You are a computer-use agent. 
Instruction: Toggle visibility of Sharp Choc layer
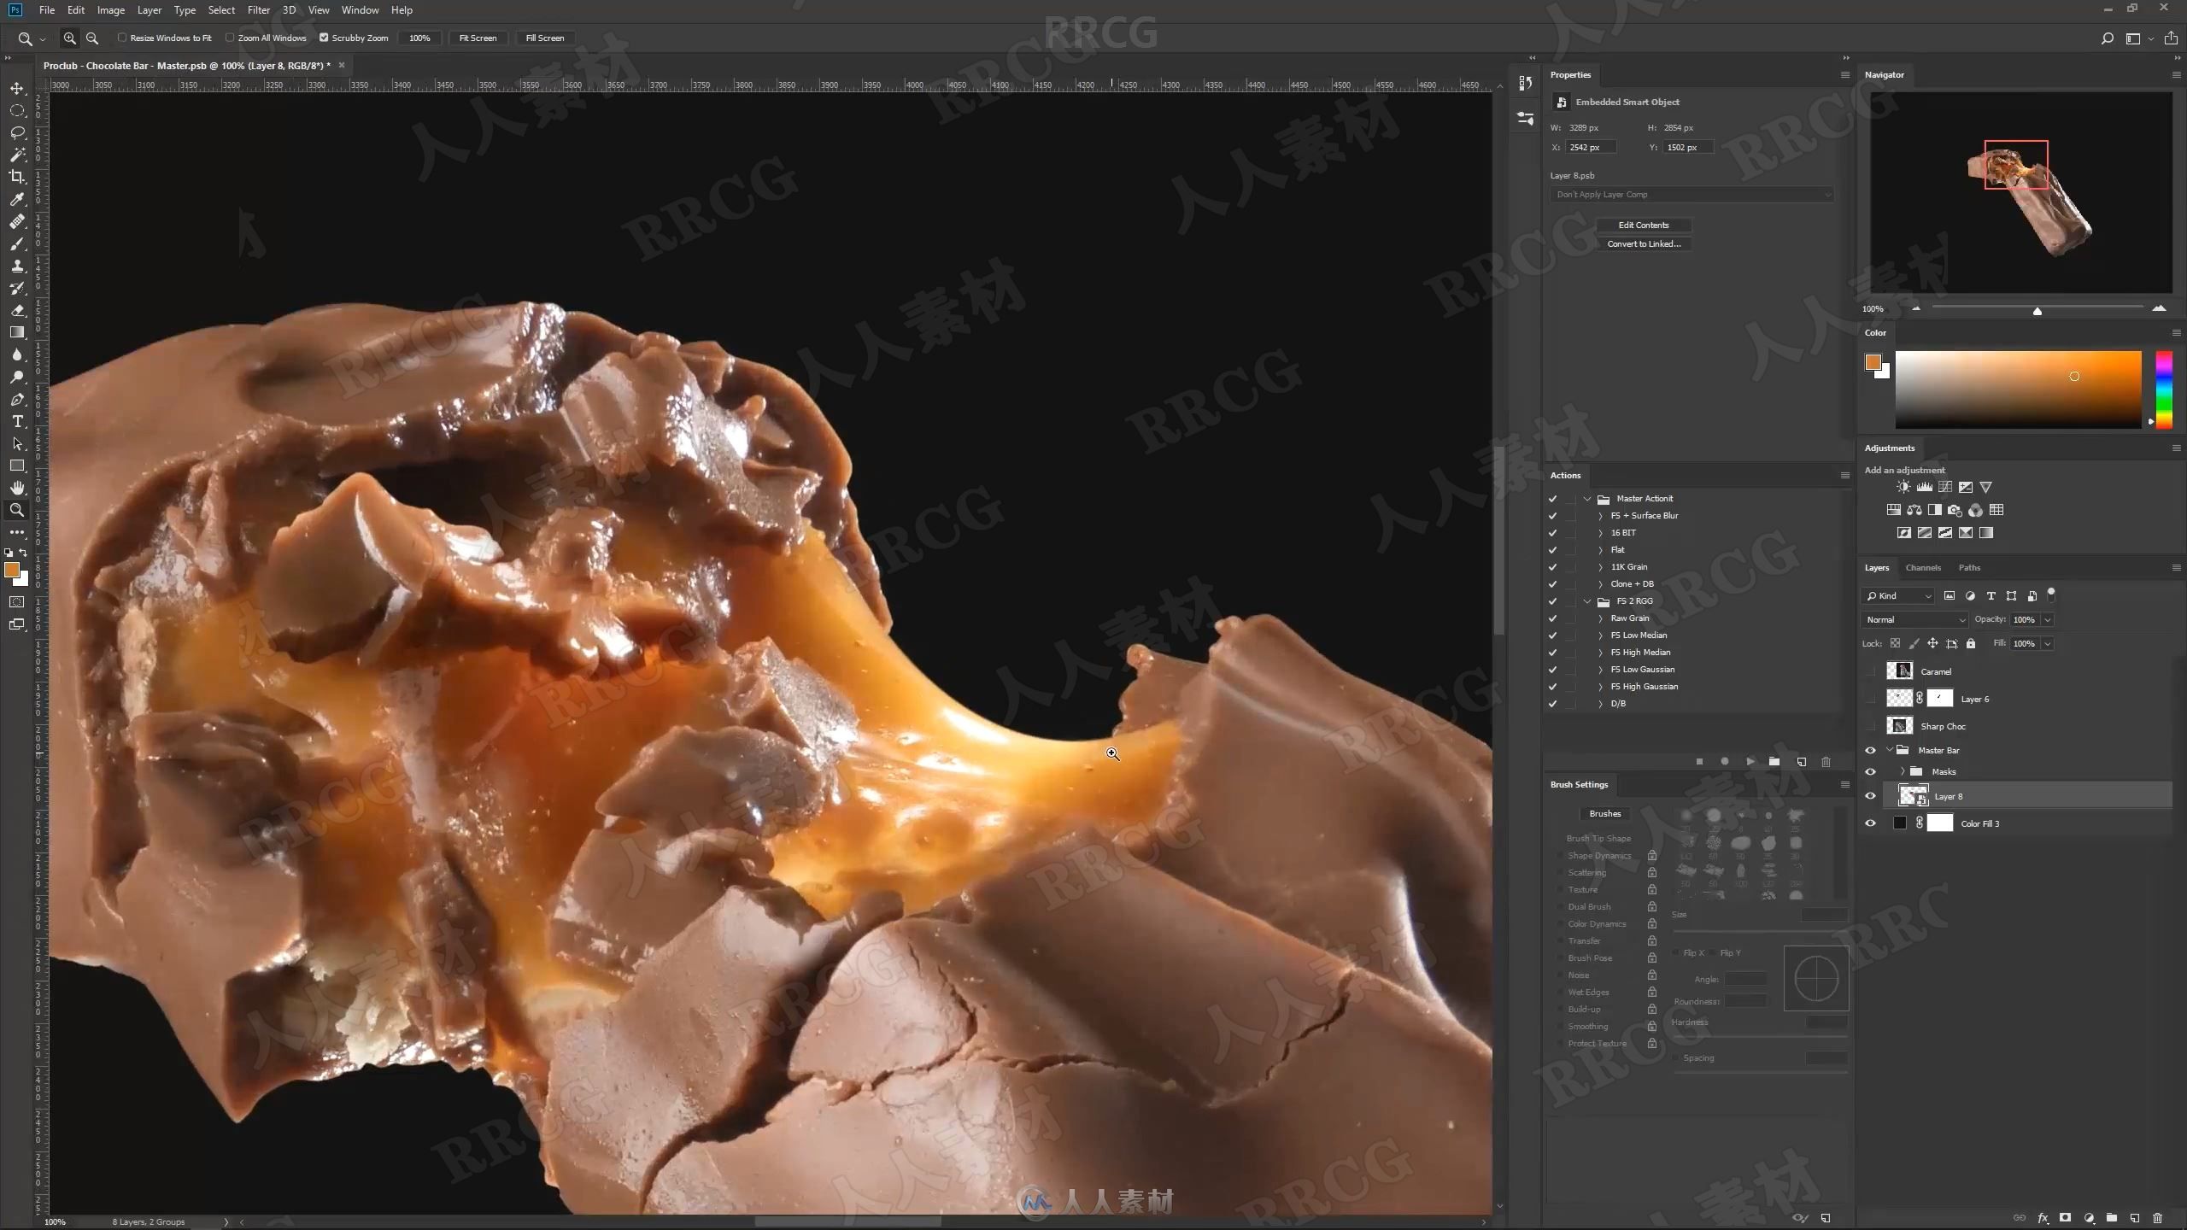[1868, 725]
